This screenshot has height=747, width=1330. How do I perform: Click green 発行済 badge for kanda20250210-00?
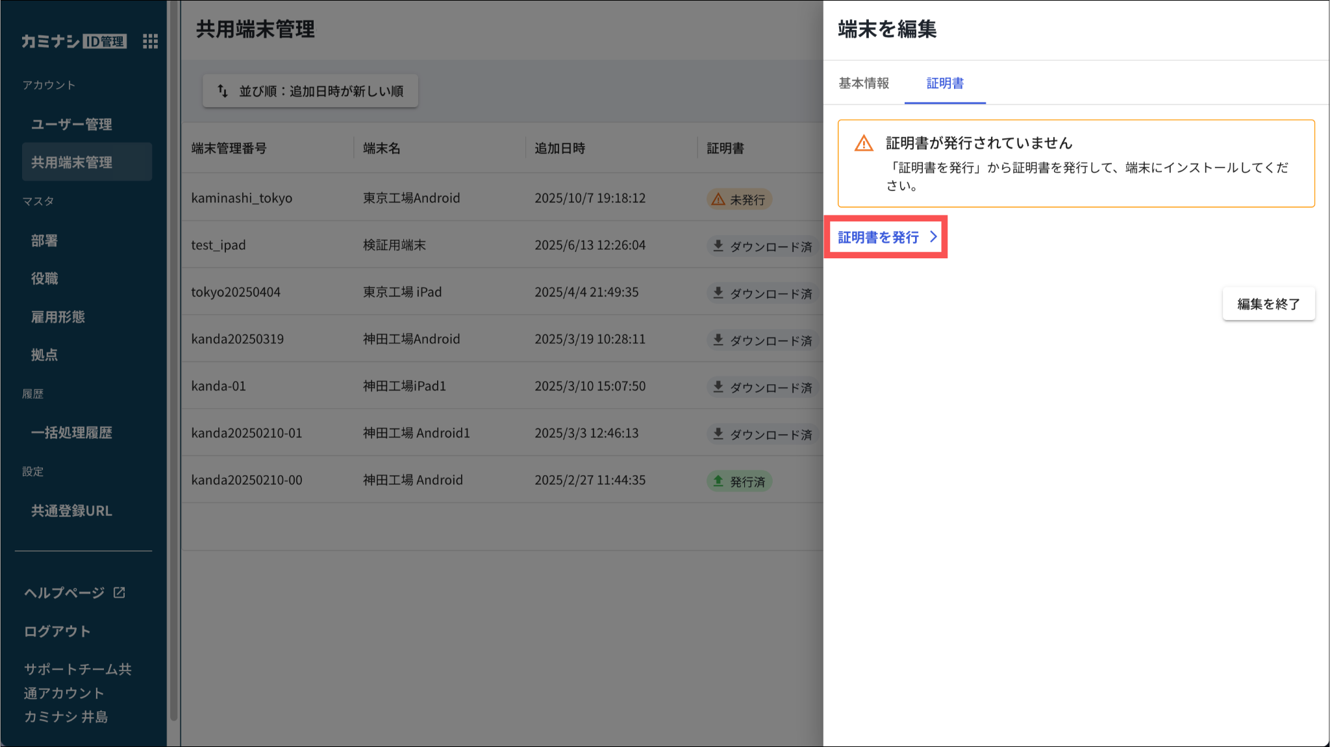coord(739,482)
